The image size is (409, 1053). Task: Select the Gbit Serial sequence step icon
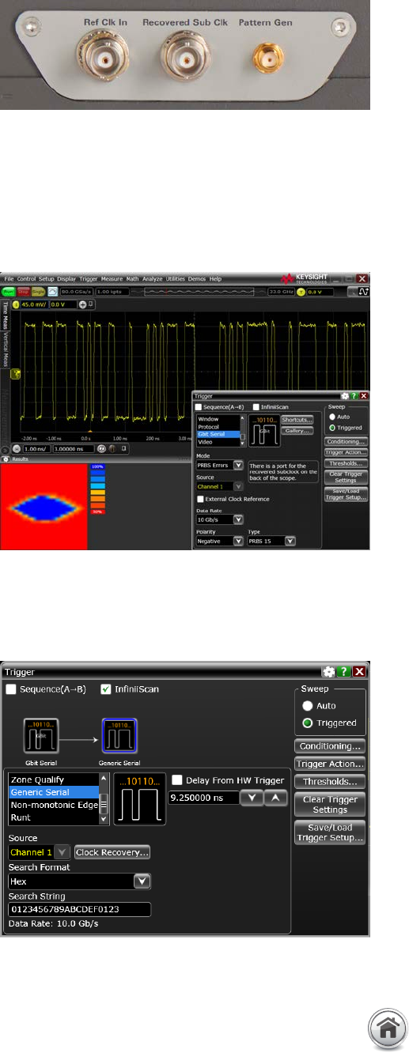(41, 735)
